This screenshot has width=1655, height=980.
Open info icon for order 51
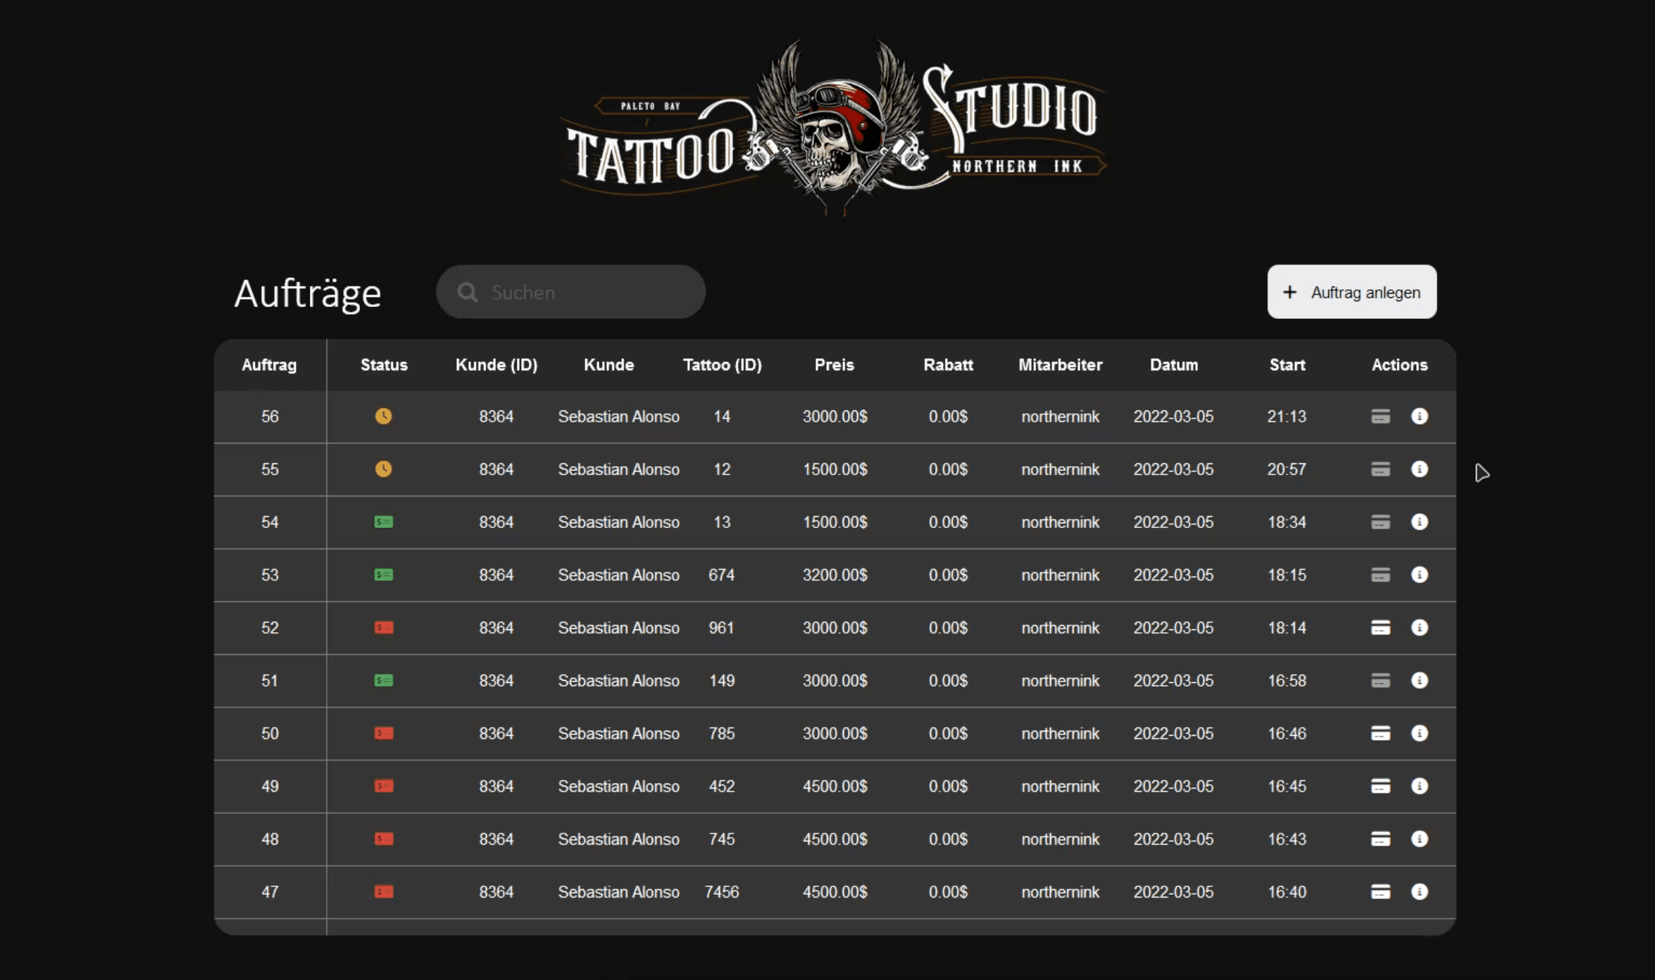coord(1419,680)
